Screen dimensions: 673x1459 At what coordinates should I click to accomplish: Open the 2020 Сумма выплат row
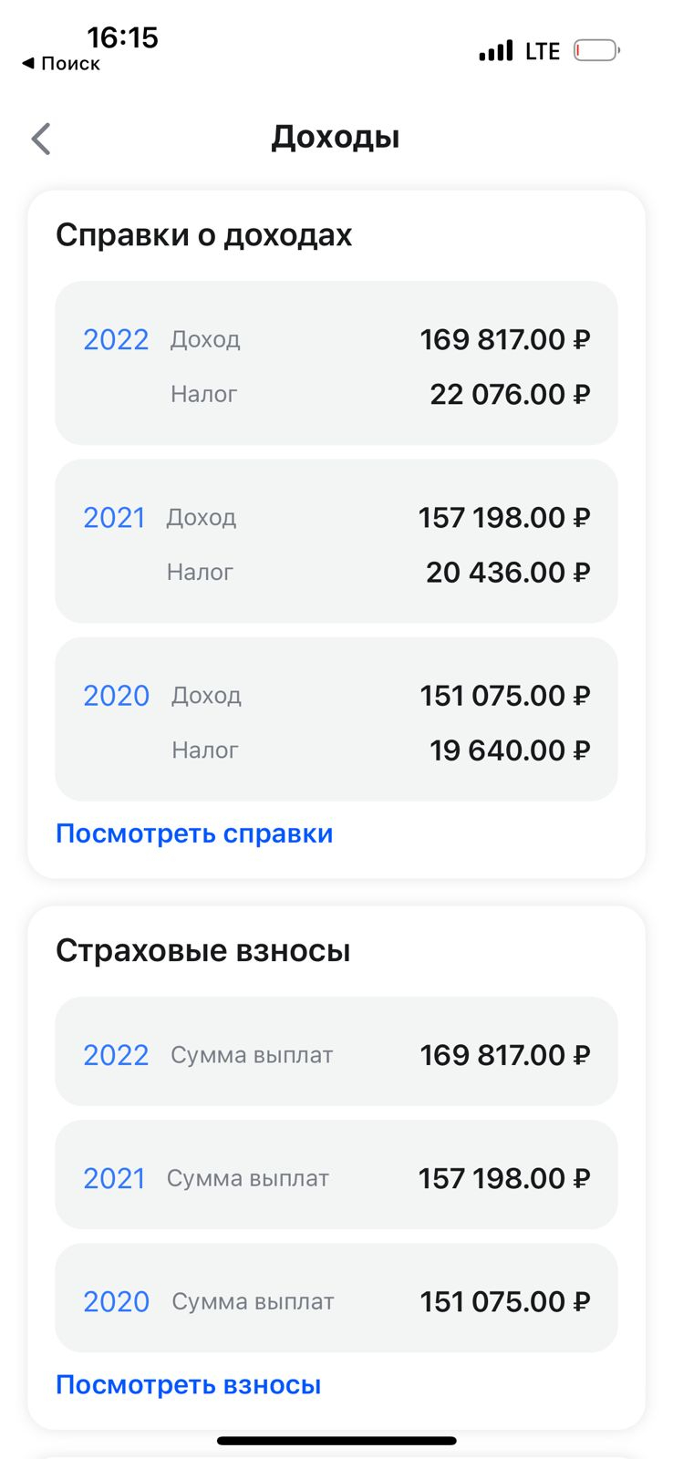(336, 1298)
